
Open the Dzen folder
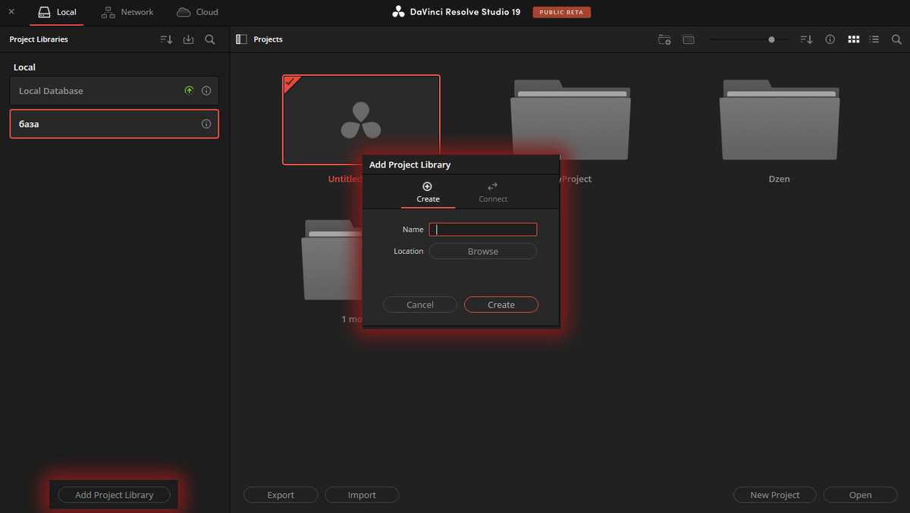(x=780, y=120)
